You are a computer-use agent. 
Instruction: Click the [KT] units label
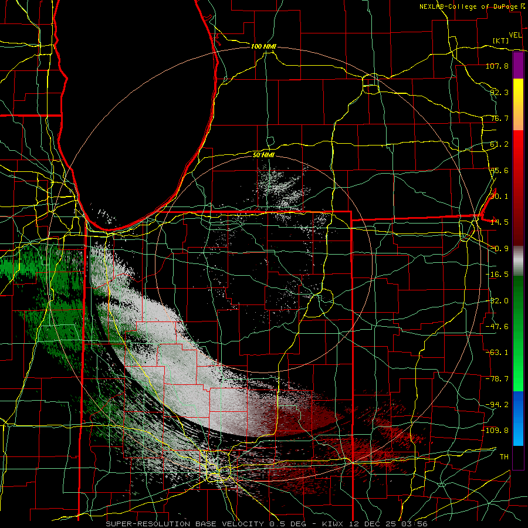[501, 40]
